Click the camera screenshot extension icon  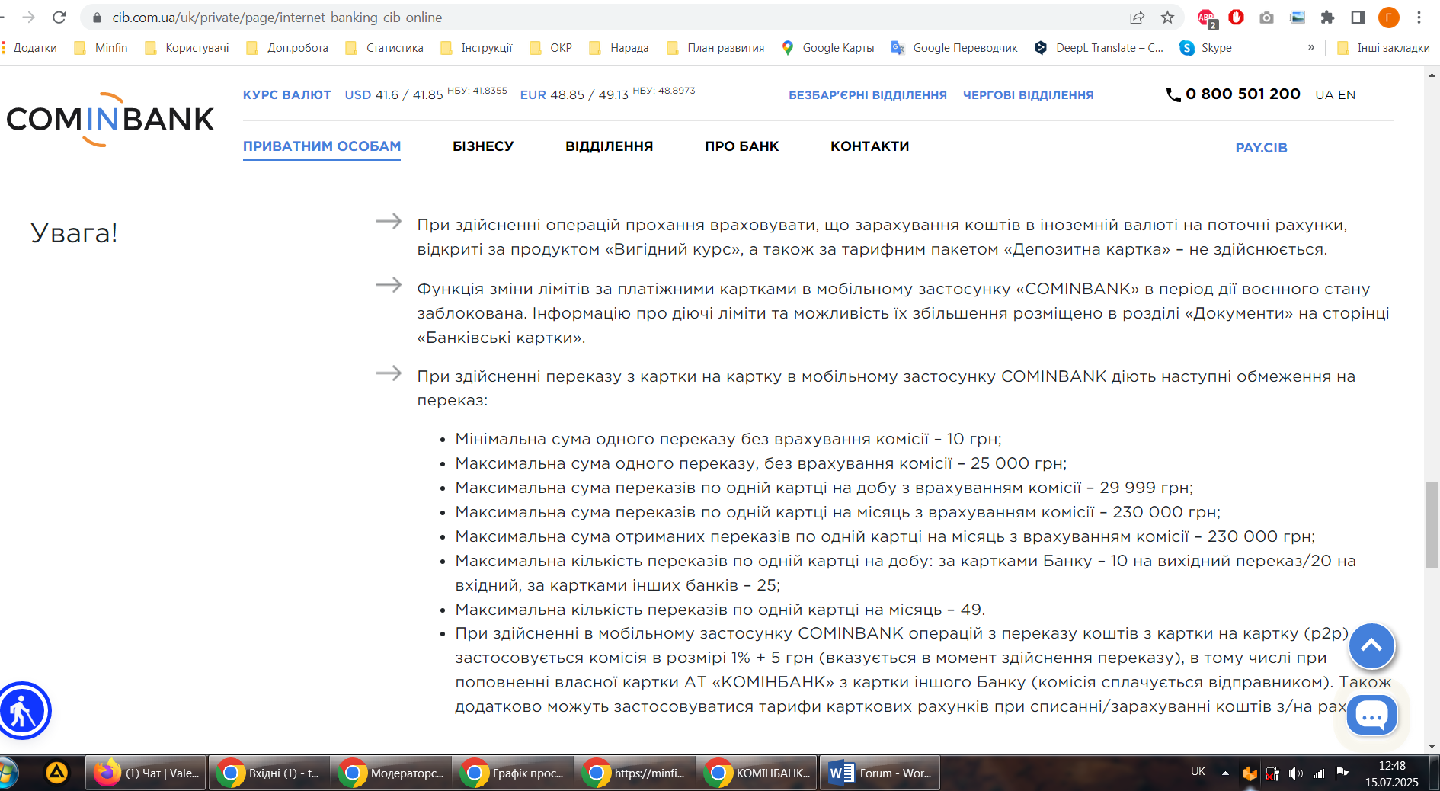[1266, 17]
